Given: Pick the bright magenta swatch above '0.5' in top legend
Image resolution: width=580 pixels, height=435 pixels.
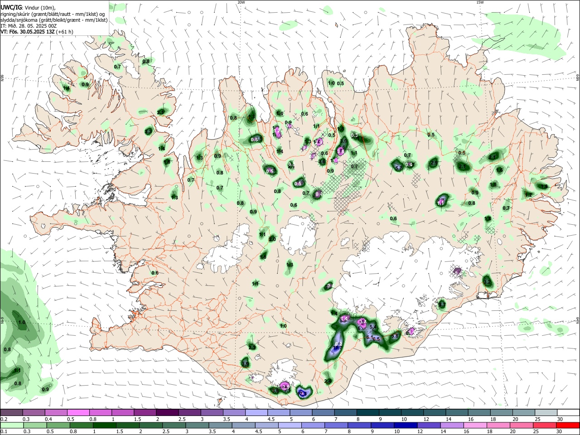Looking at the screenshot, I should 79,413.
